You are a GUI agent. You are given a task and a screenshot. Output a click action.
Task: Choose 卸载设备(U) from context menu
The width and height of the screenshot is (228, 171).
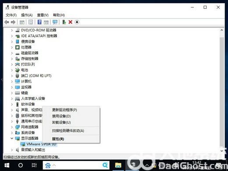(71, 122)
